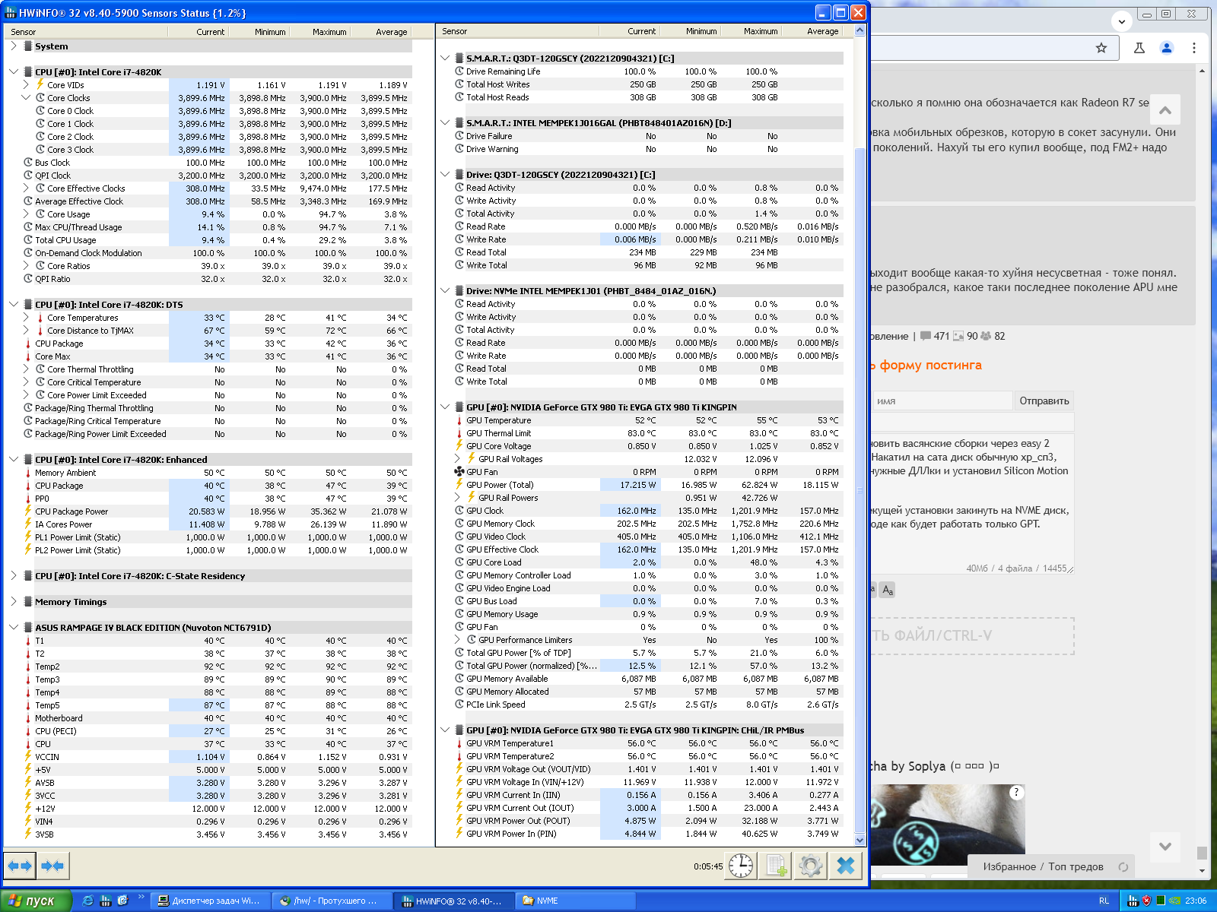Collapse the GPU [#0] GTX 980 Ti group
Image resolution: width=1217 pixels, height=912 pixels.
pyautogui.click(x=445, y=407)
